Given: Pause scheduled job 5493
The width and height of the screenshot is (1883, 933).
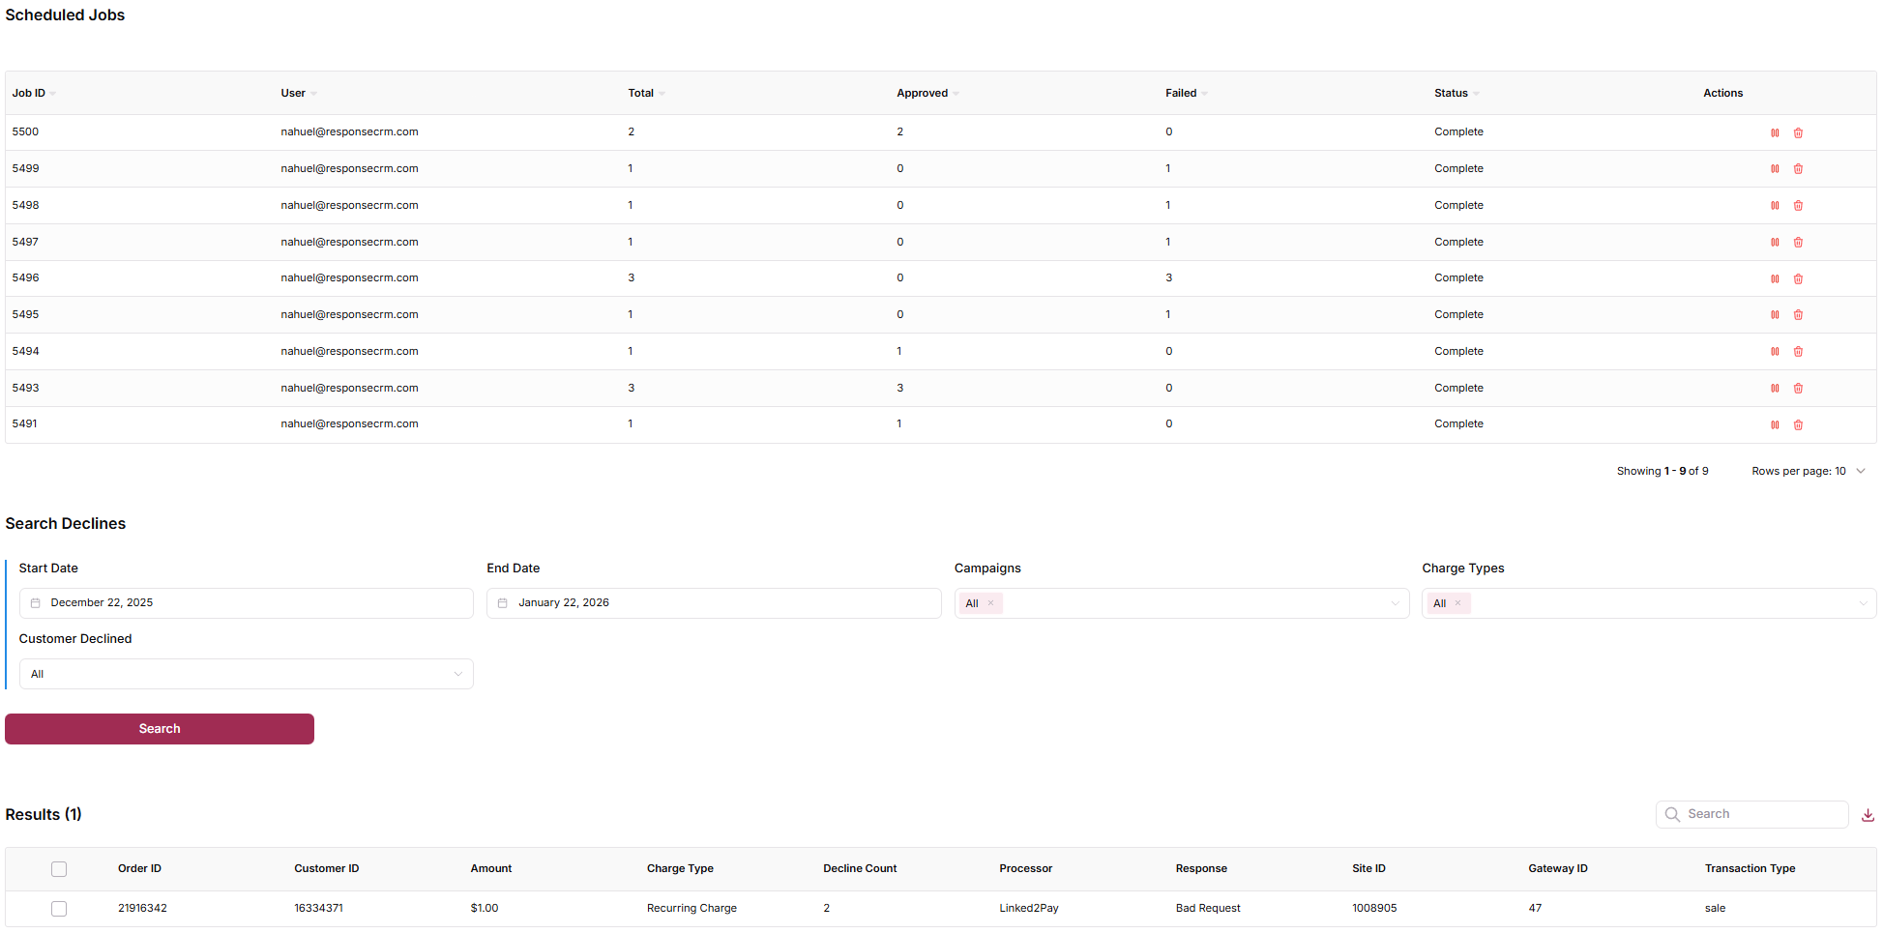Looking at the screenshot, I should point(1775,389).
